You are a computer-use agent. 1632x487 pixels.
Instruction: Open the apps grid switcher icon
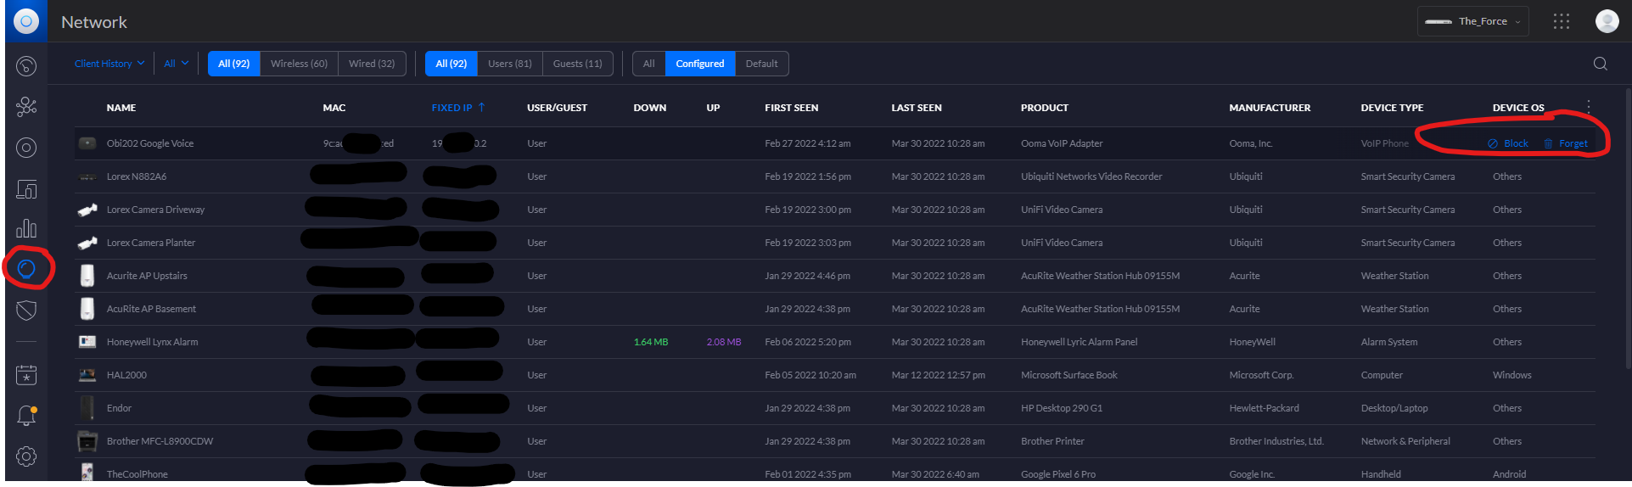(x=1561, y=21)
